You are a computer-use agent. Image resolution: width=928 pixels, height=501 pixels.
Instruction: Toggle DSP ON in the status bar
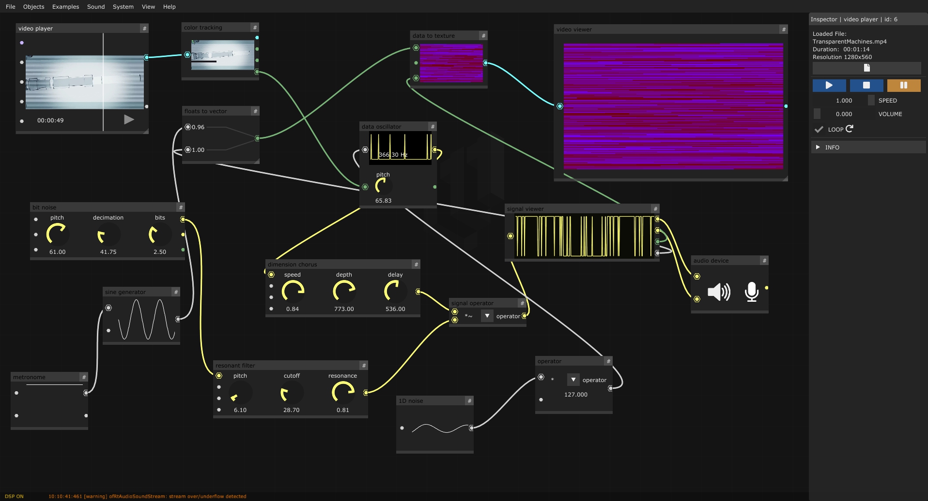[15, 496]
